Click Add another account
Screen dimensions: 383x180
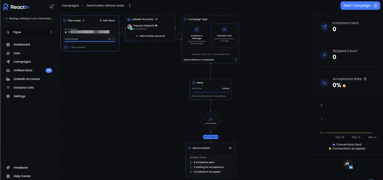[150, 36]
